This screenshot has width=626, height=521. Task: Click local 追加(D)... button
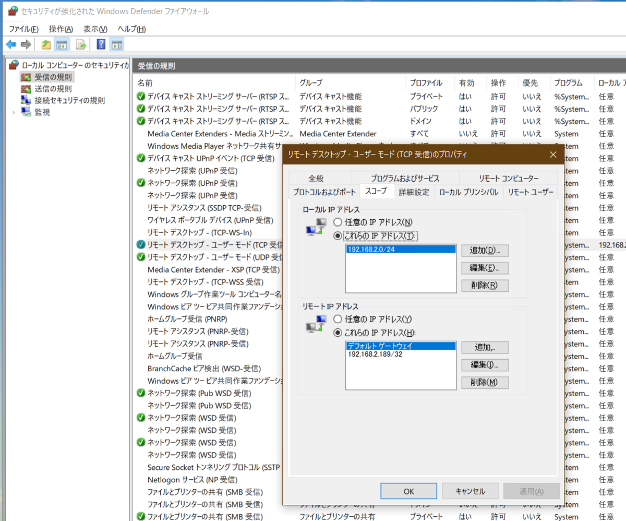click(485, 251)
